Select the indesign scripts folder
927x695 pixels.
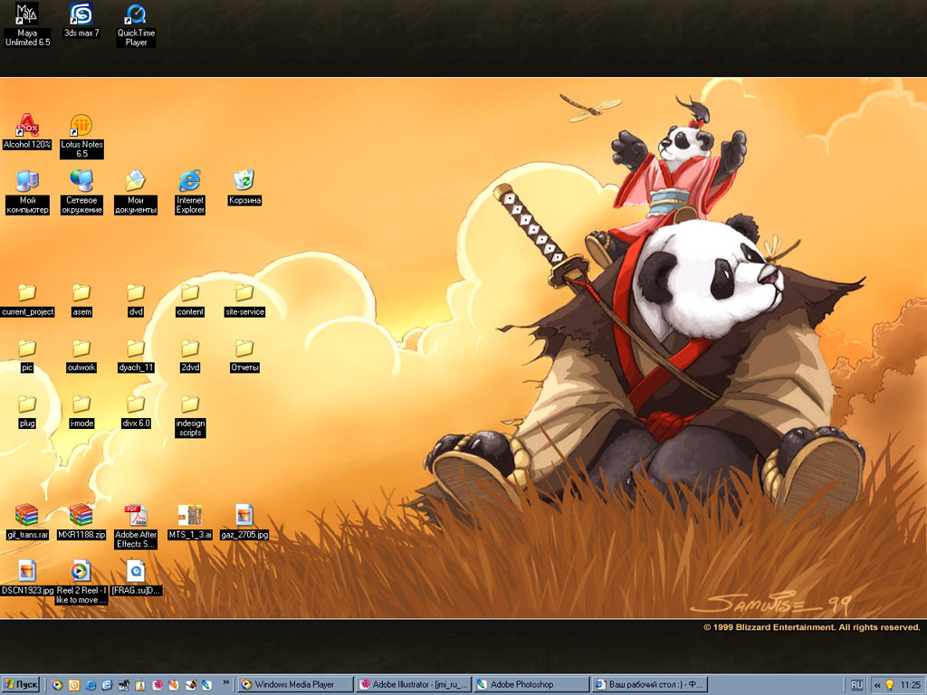[190, 416]
